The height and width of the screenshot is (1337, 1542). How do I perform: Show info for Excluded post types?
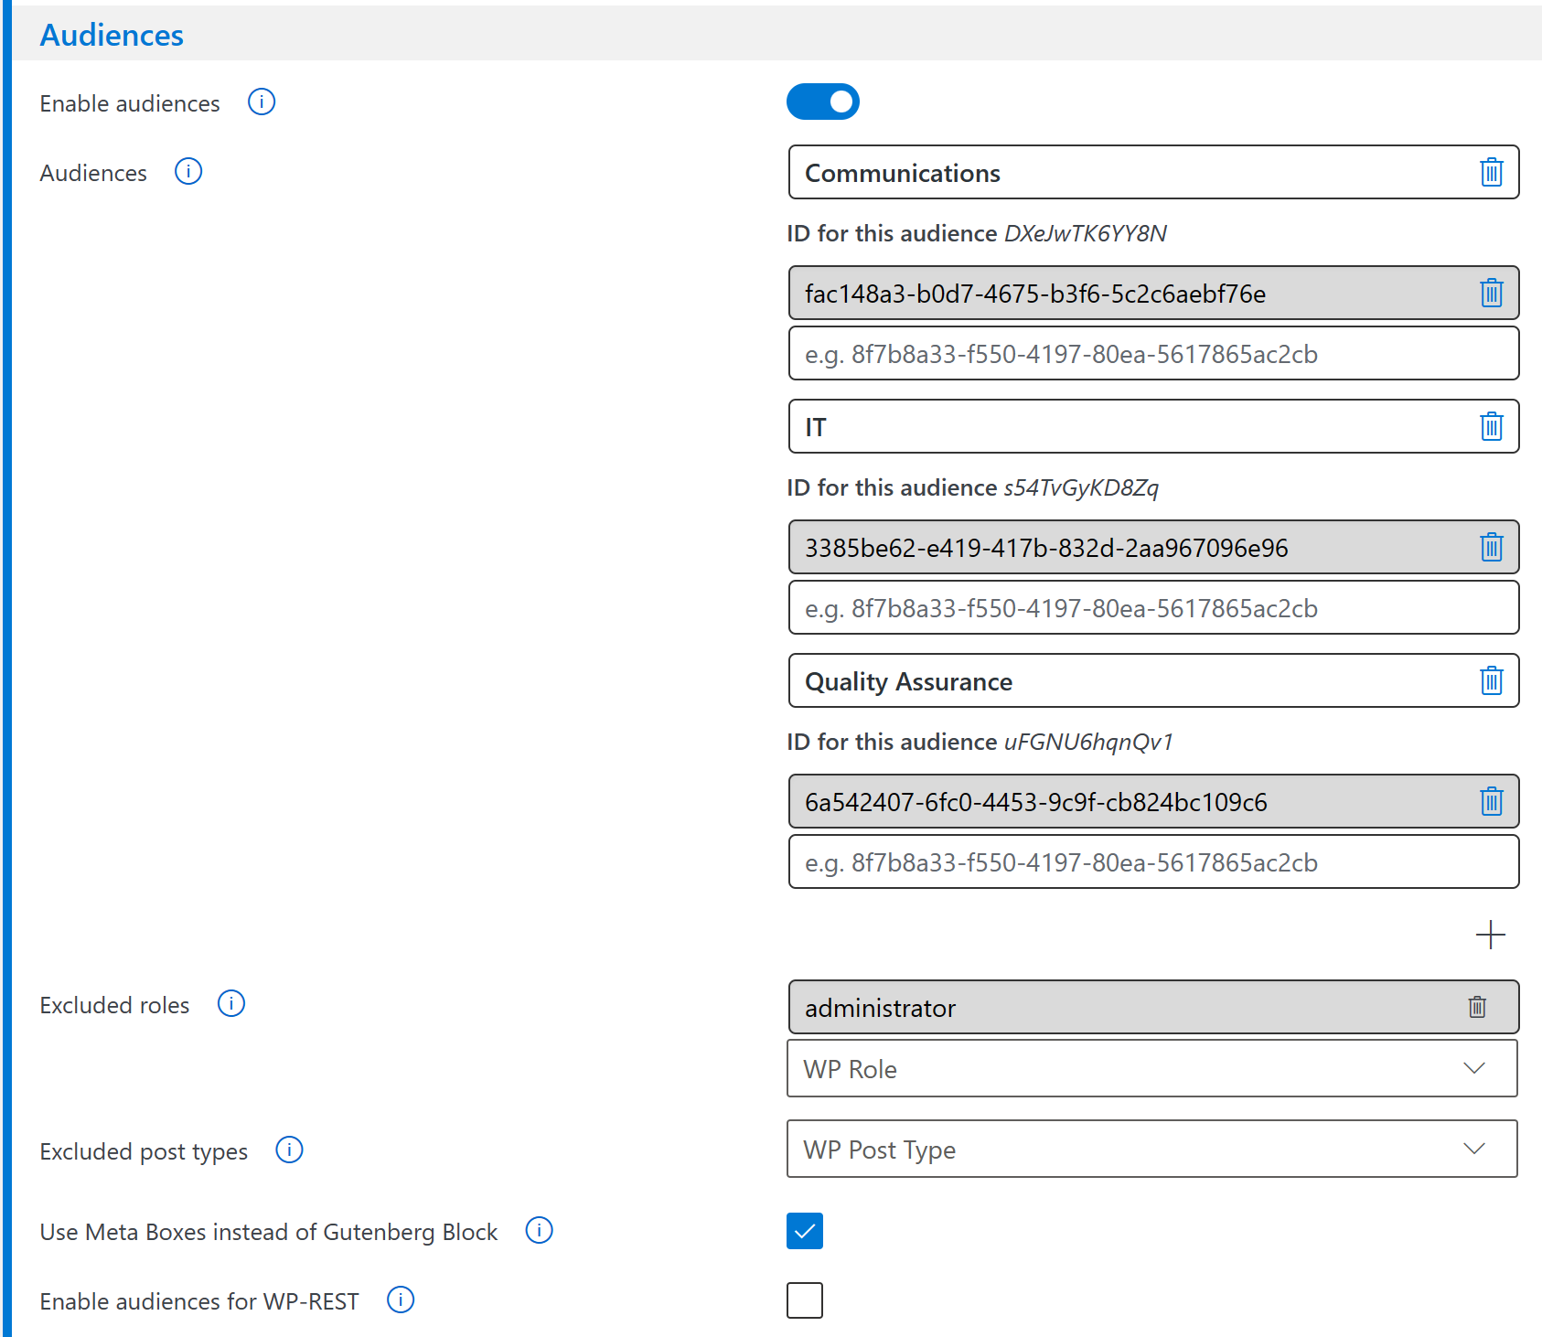coord(289,1150)
